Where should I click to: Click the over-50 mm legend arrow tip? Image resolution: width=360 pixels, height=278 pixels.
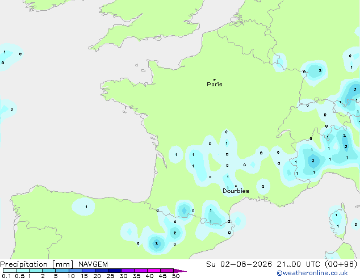coord(180,271)
